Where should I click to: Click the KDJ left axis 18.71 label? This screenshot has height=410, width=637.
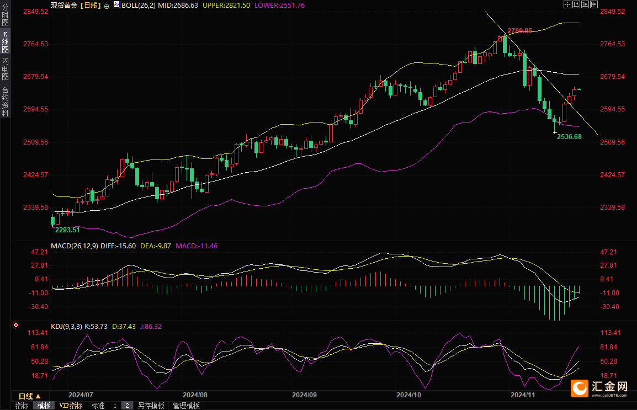[40, 376]
